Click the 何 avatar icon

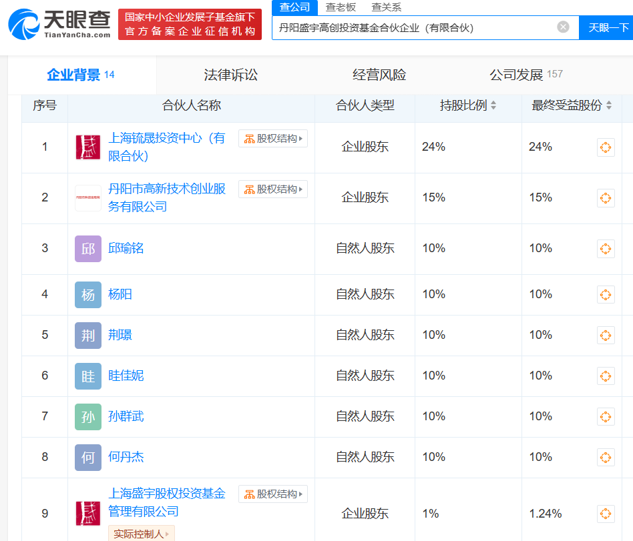click(x=88, y=458)
